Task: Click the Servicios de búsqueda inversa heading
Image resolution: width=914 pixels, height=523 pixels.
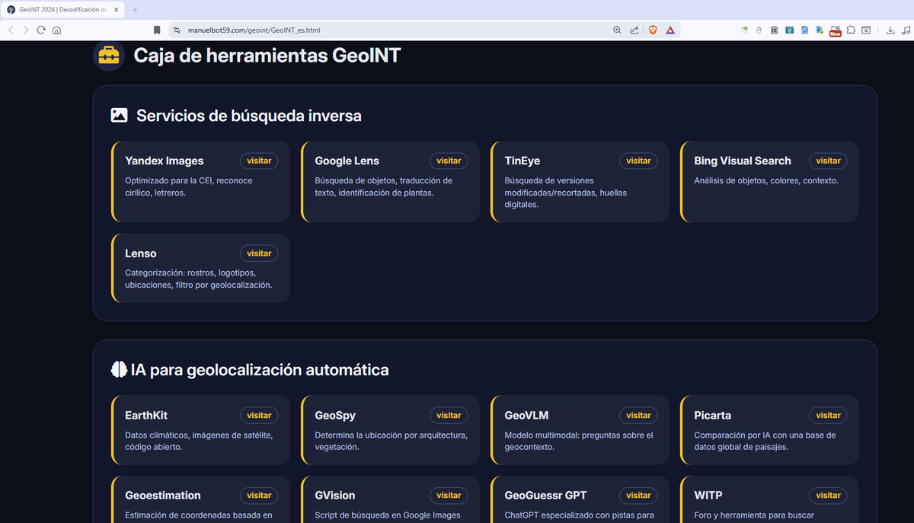Action: (249, 116)
